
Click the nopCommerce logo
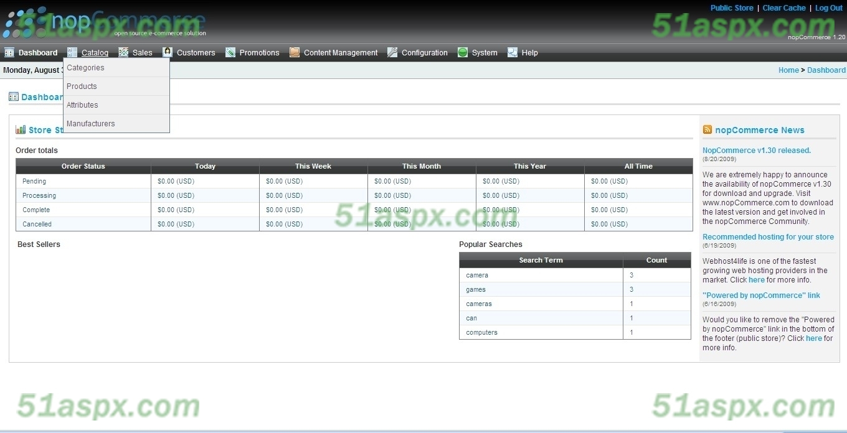(105, 22)
